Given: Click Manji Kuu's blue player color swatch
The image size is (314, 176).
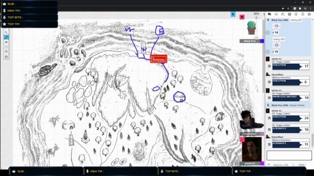Looking at the screenshot, I should (x=262, y=41).
